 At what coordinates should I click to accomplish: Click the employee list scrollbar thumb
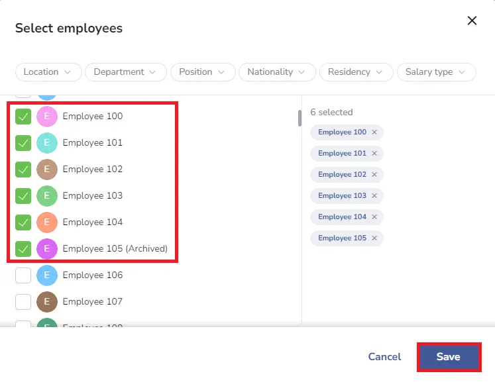coord(300,118)
